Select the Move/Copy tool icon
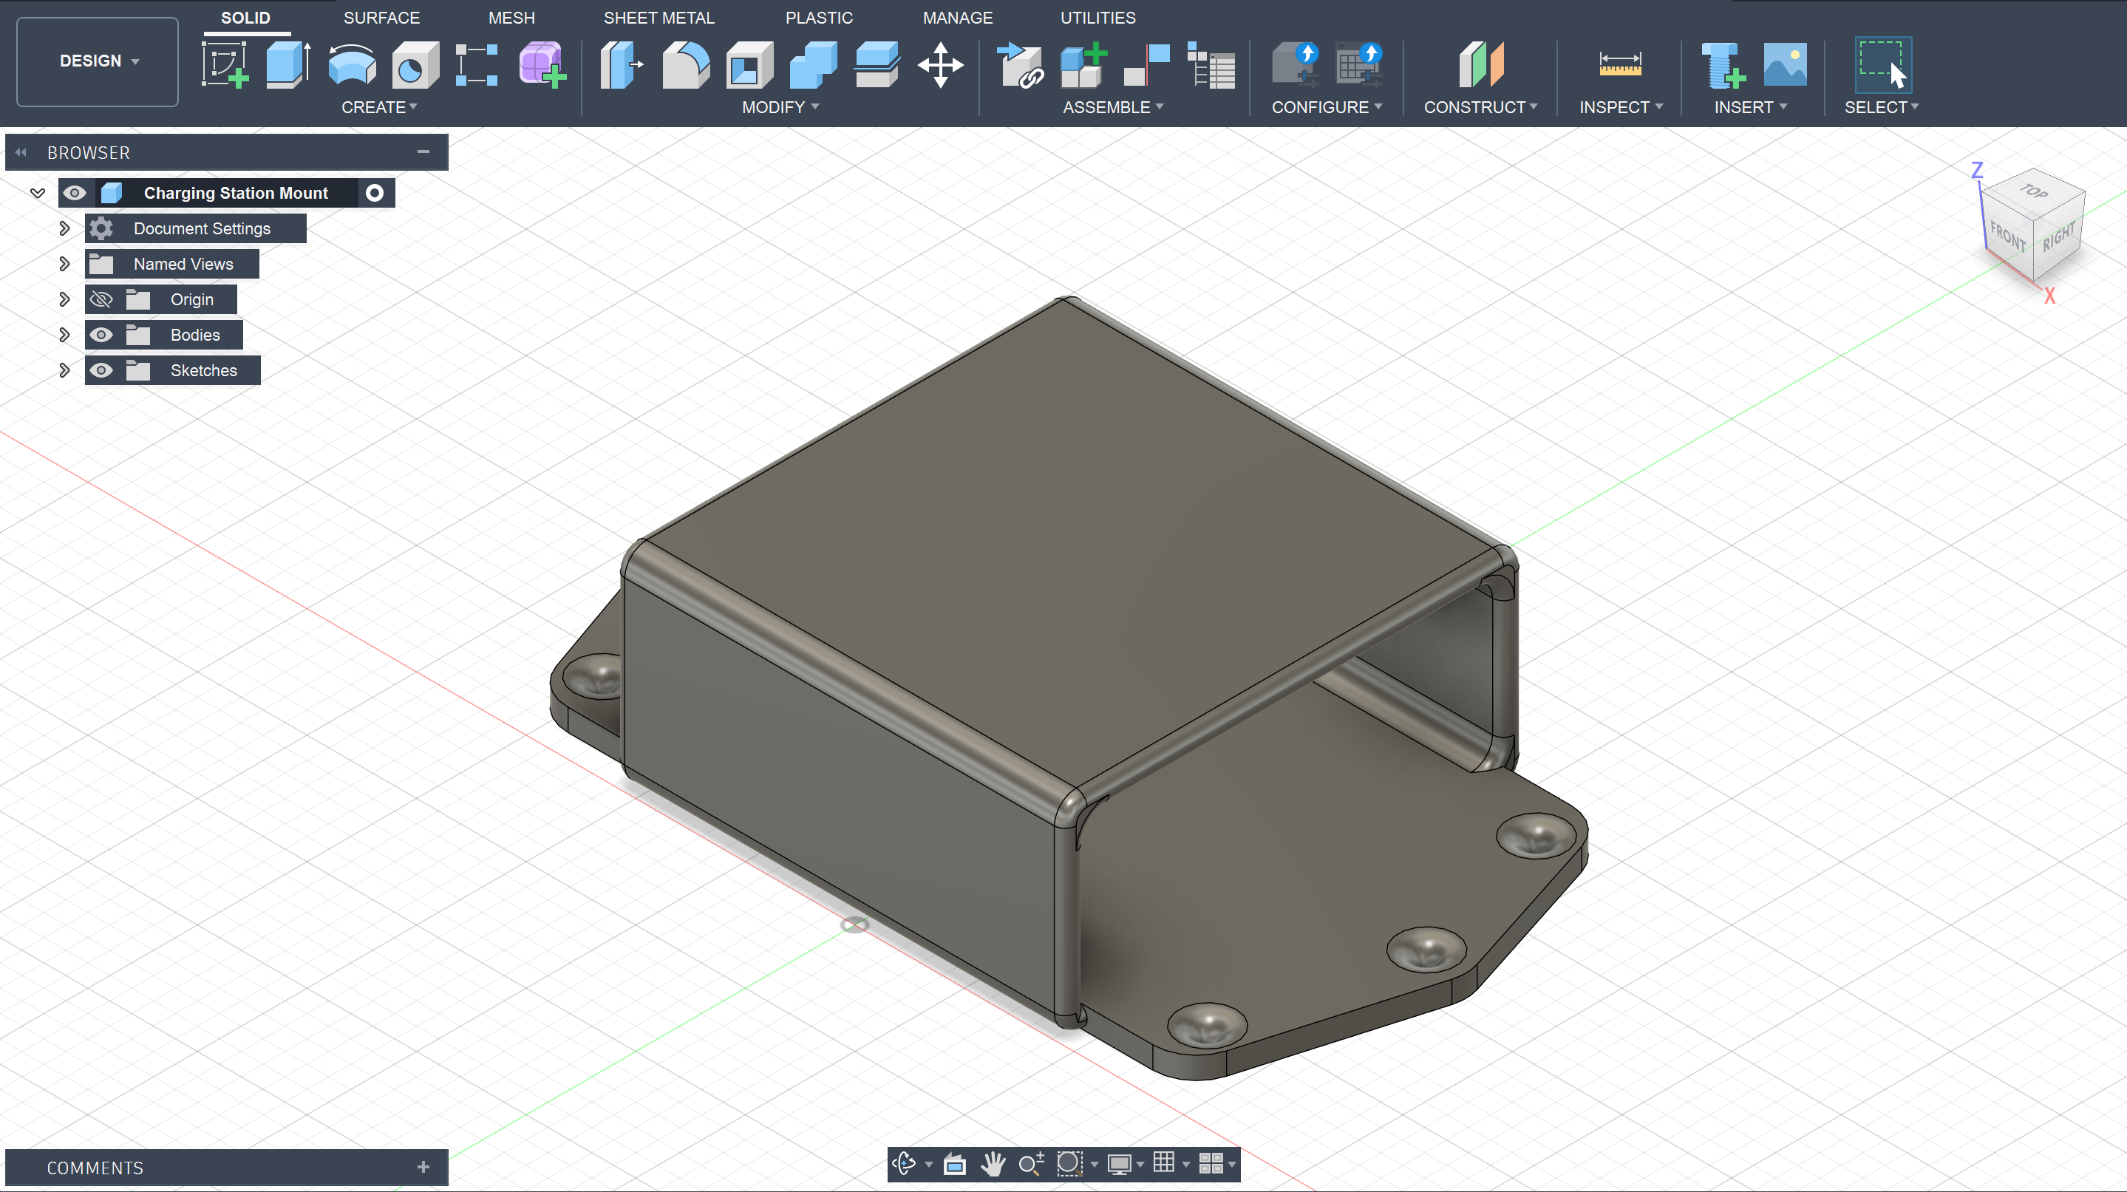The image size is (2127, 1192). pyautogui.click(x=941, y=64)
